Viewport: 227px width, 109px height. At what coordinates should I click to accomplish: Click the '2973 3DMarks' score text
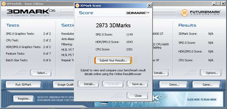click(113, 25)
